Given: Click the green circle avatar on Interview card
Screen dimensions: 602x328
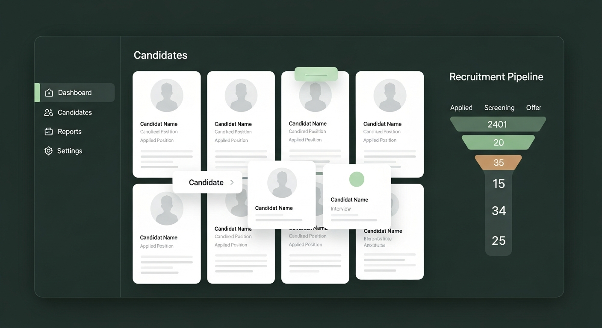Looking at the screenshot, I should tap(357, 179).
